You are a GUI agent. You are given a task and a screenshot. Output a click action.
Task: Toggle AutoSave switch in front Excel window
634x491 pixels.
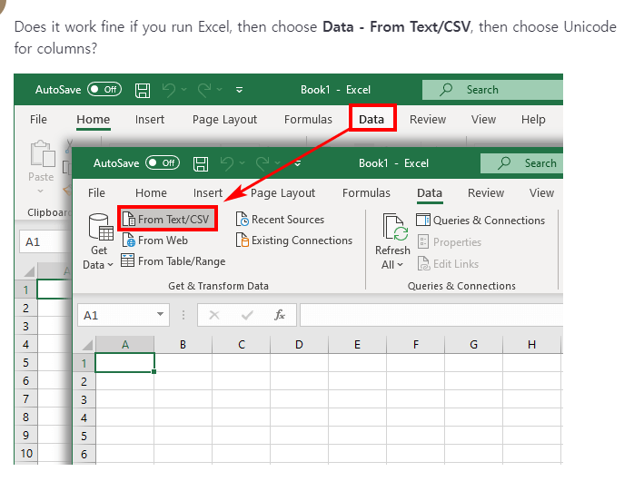click(163, 162)
